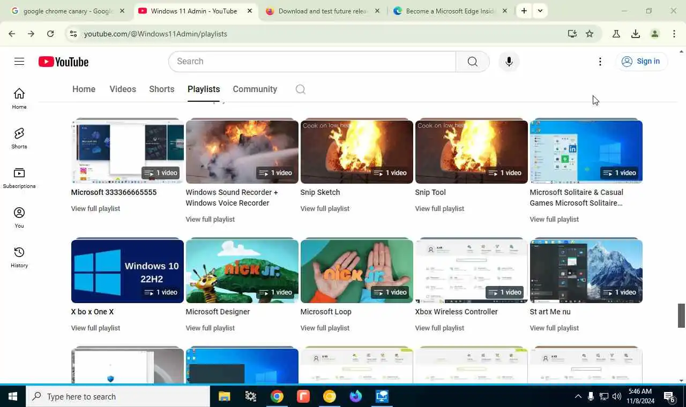The image size is (686, 407).
Task: Reload the page
Action: click(x=50, y=34)
